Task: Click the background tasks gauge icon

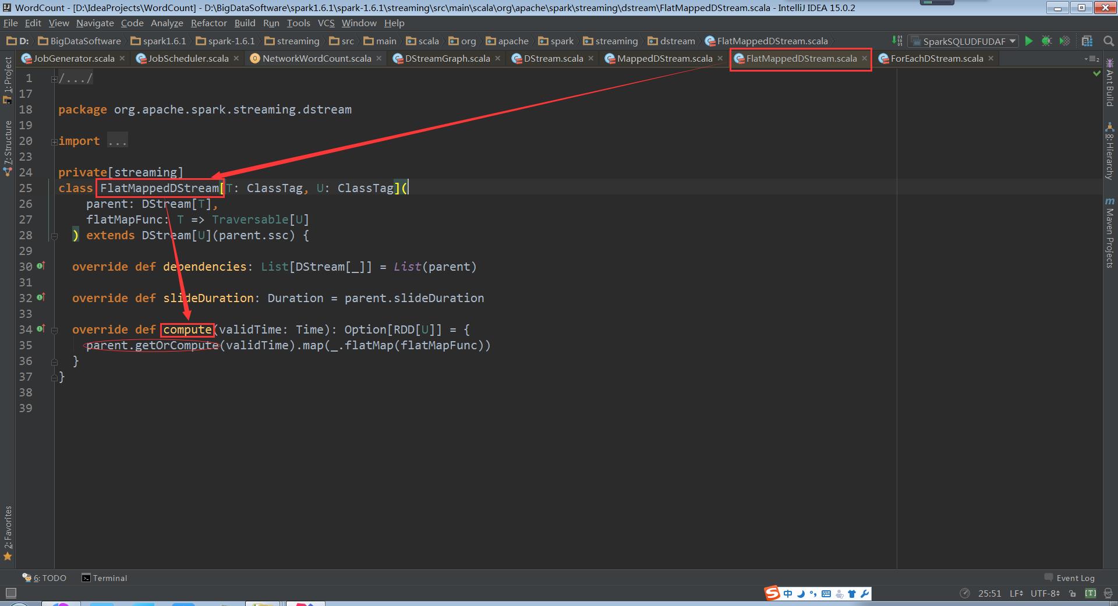Action: pyautogui.click(x=965, y=593)
